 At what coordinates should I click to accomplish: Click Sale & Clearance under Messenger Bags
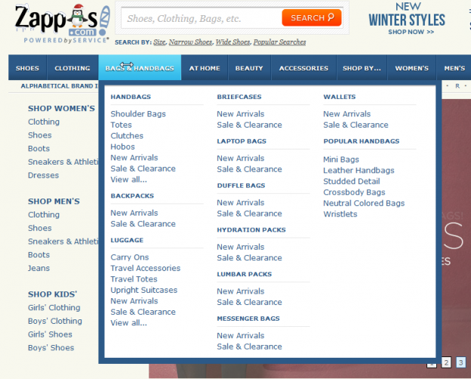click(249, 347)
